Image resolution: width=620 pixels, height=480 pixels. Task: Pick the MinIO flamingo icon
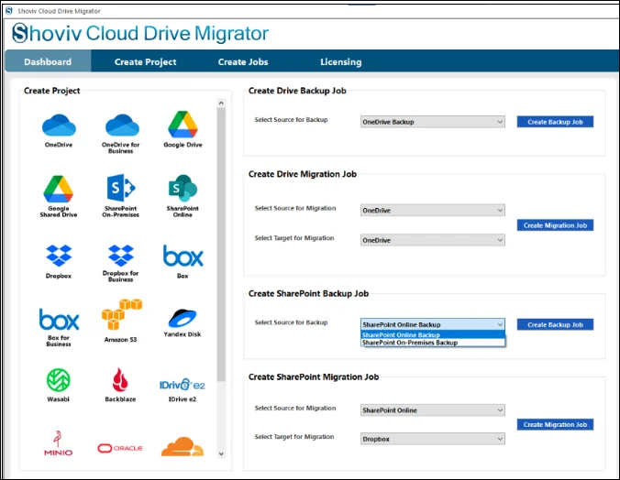coord(58,443)
